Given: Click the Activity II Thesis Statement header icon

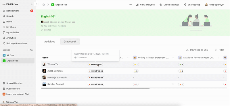Looking at the screenshot, I should 135,58.
